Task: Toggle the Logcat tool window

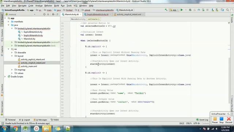Action: [24, 120]
